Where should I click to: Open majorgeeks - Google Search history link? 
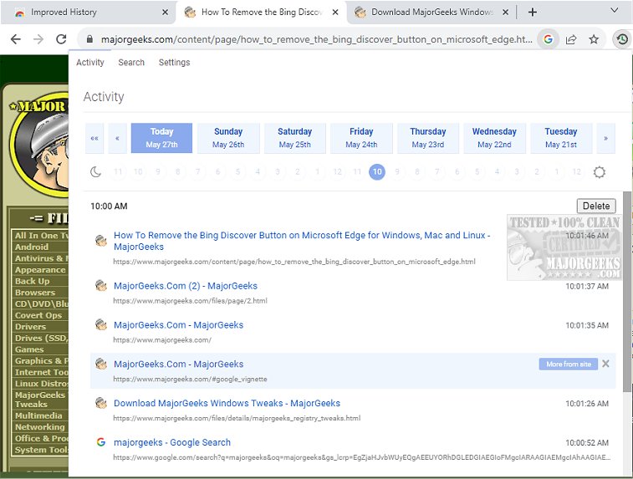click(x=172, y=442)
